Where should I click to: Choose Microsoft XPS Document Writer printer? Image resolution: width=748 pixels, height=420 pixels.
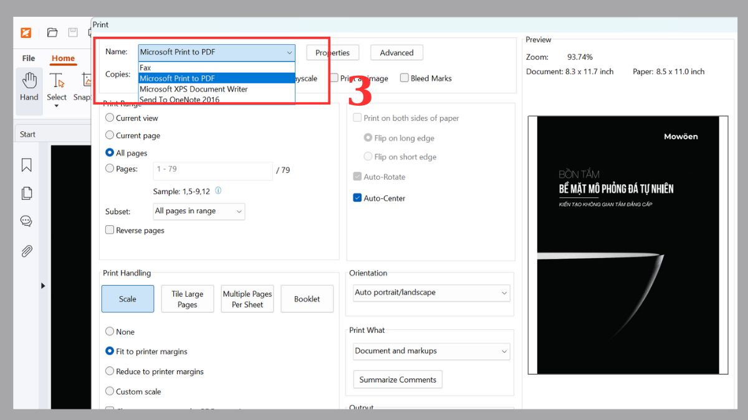click(x=194, y=89)
